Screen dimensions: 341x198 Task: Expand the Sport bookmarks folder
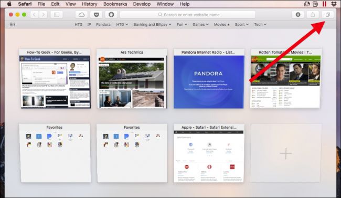tap(242, 24)
